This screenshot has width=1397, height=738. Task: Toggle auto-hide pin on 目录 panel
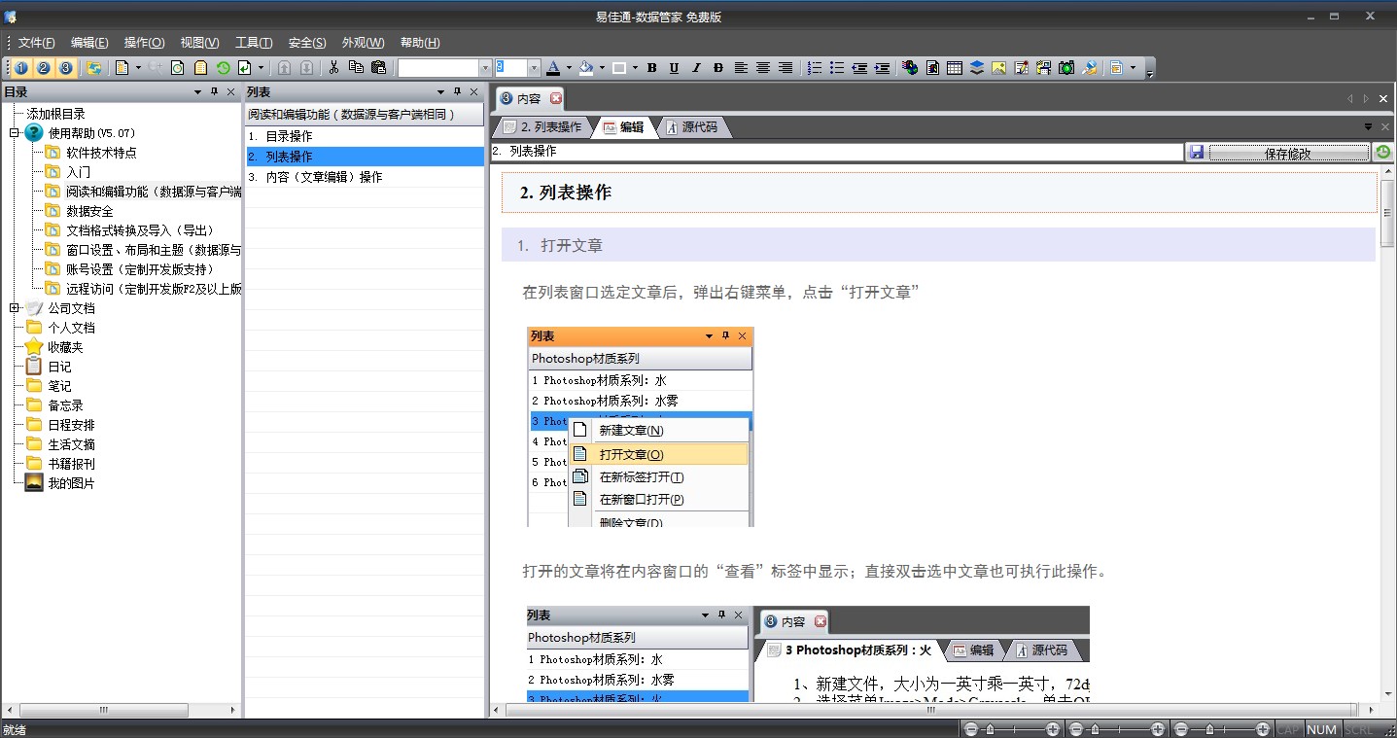coord(214,92)
